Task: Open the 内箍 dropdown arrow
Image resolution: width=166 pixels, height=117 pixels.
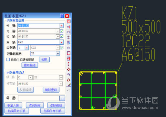Action: pyautogui.click(x=58, y=31)
